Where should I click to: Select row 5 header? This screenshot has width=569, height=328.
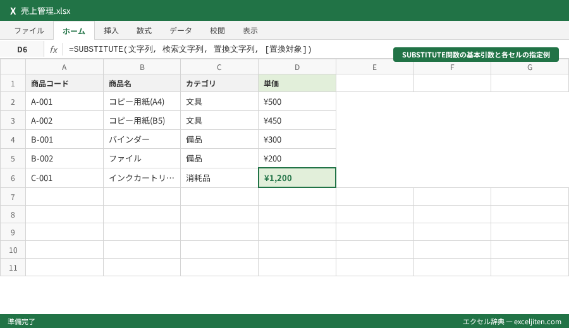[13, 158]
